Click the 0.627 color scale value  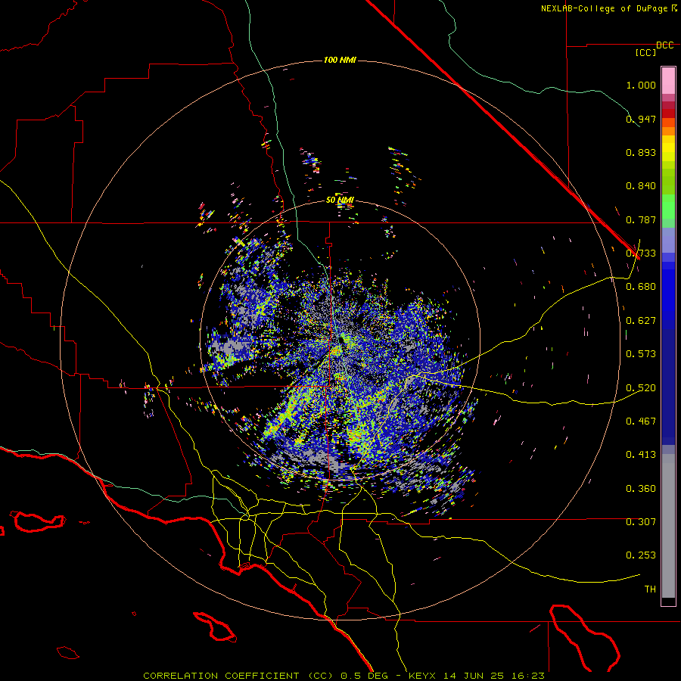641,321
